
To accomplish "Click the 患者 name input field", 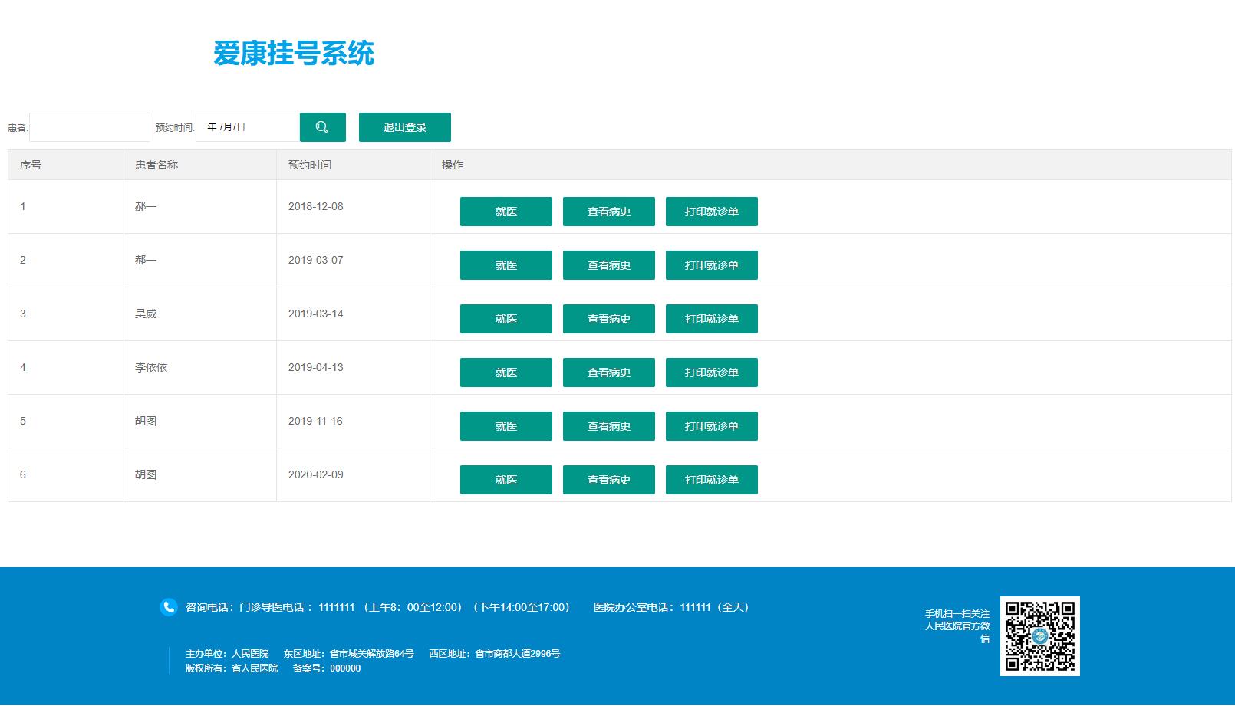I will (x=89, y=126).
